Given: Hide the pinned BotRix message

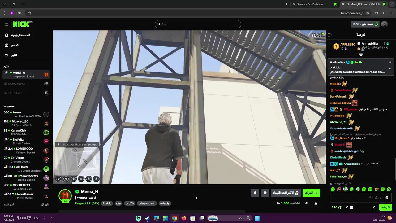Looking at the screenshot, I should (x=390, y=62).
